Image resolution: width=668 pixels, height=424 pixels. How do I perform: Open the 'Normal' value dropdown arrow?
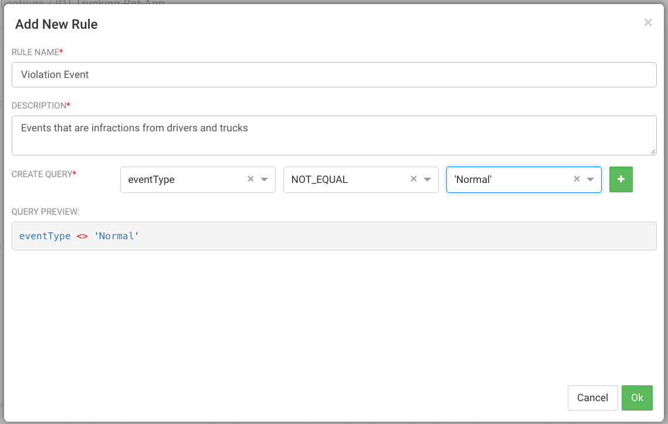(x=591, y=179)
